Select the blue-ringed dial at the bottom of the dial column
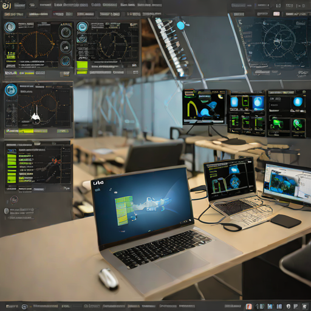 66,61
